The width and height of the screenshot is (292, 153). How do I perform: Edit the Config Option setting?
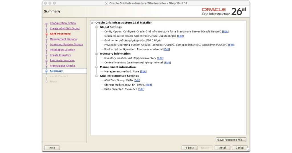click(225, 32)
